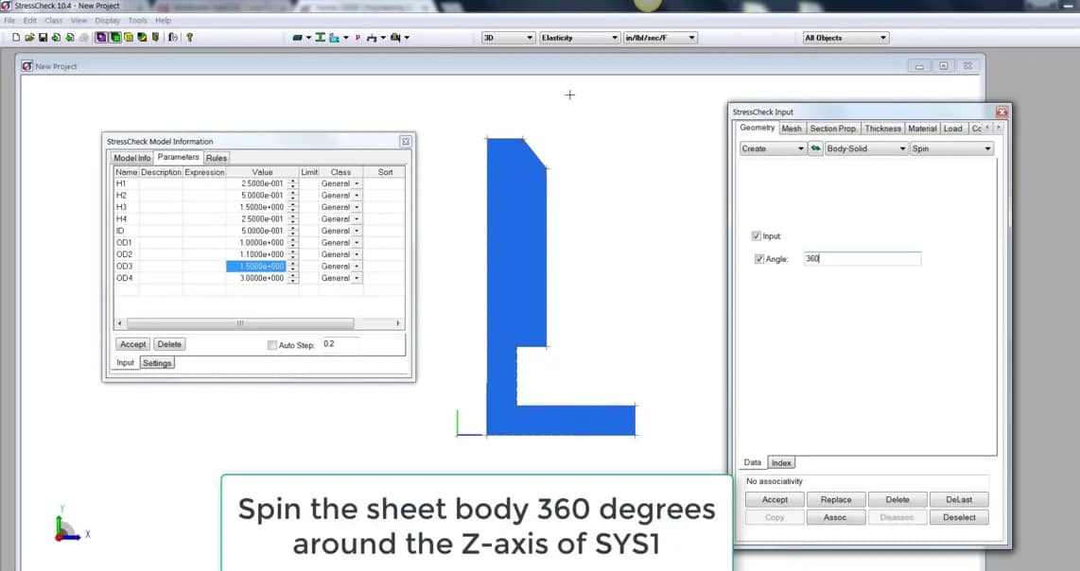This screenshot has height=571, width=1080.
Task: Enable the Auto Step checkbox
Action: click(272, 344)
